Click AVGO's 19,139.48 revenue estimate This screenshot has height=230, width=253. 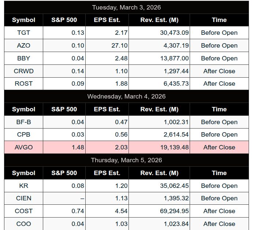click(x=174, y=147)
